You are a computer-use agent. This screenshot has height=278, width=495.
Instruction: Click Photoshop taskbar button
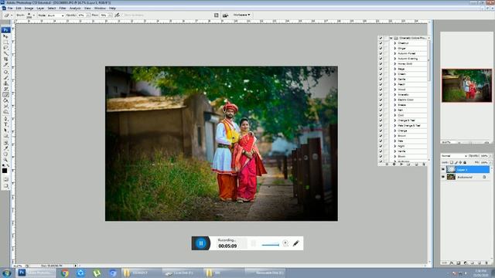pyautogui.click(x=36, y=273)
